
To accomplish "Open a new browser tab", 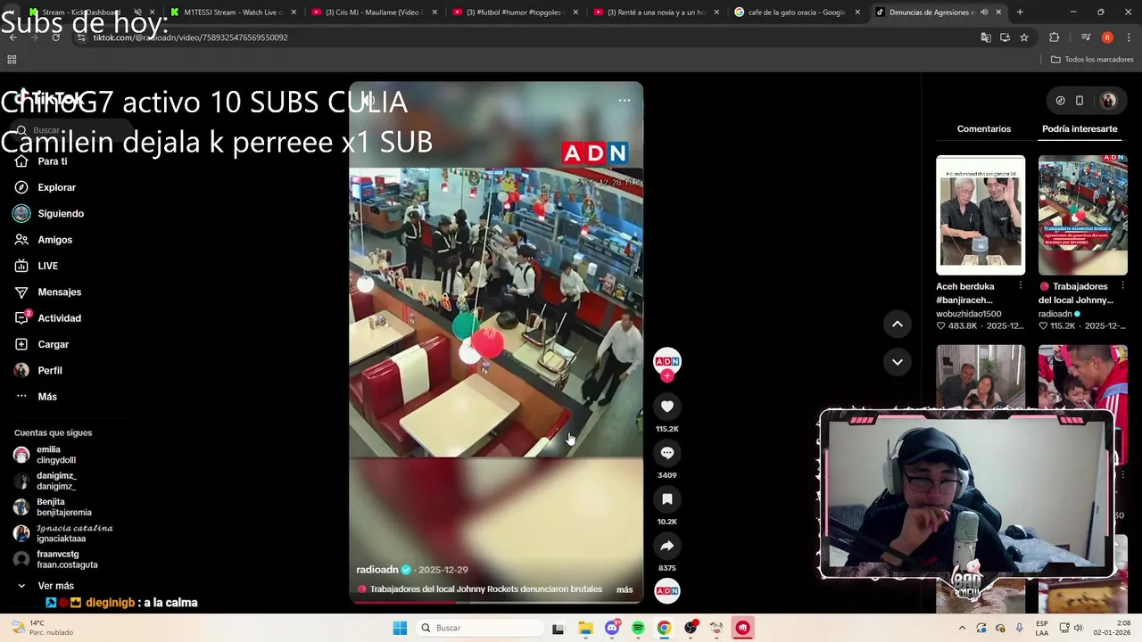I will [1020, 12].
